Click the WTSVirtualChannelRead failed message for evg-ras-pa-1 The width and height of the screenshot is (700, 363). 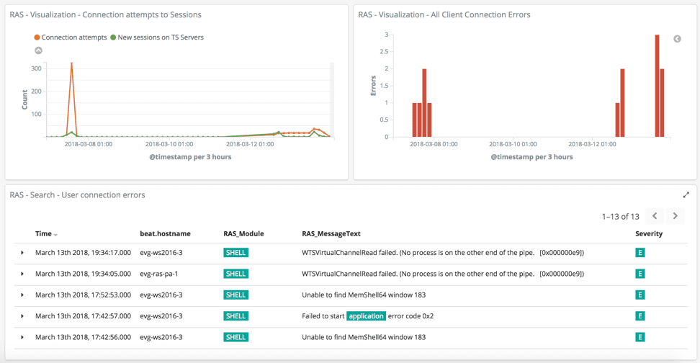[443, 274]
